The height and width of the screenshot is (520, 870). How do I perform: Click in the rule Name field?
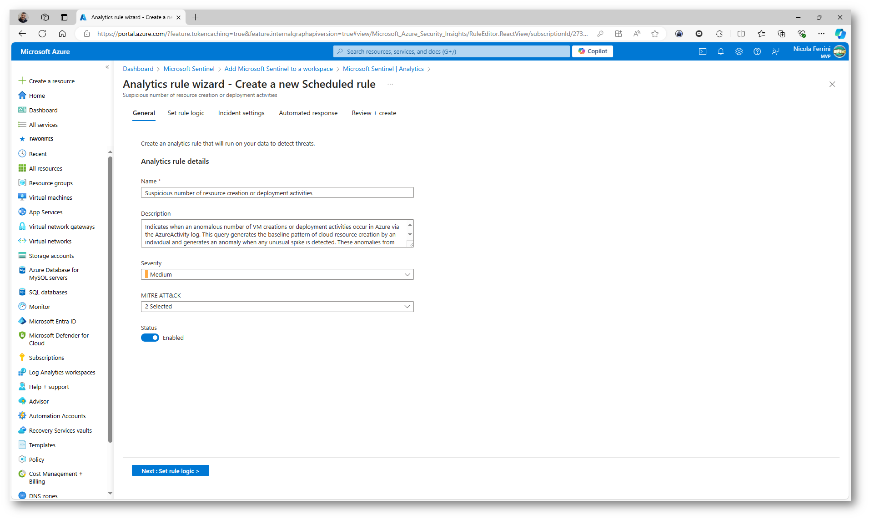pyautogui.click(x=277, y=193)
